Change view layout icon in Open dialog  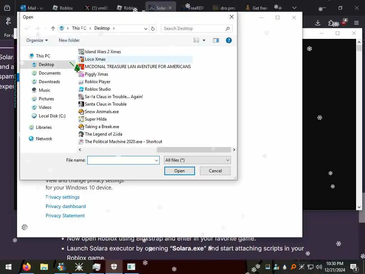196,40
